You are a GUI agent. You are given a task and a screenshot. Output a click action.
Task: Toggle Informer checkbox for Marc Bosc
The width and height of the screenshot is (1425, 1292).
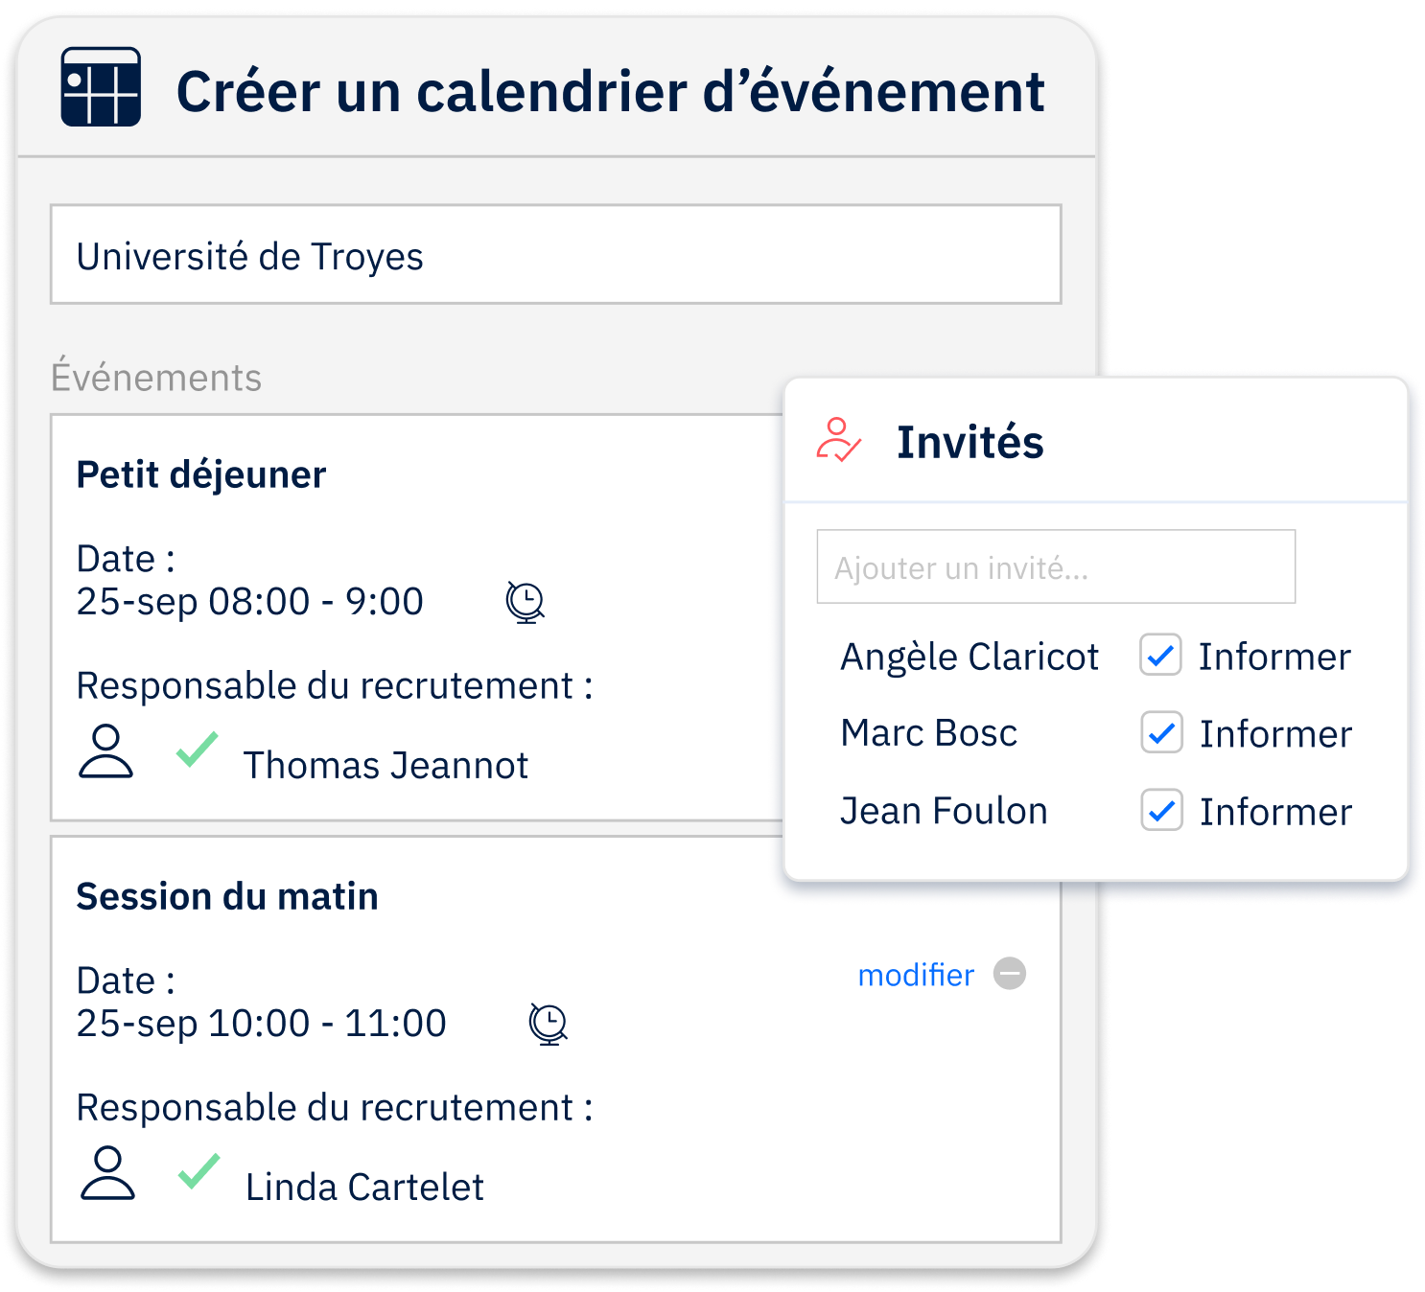point(1161,733)
